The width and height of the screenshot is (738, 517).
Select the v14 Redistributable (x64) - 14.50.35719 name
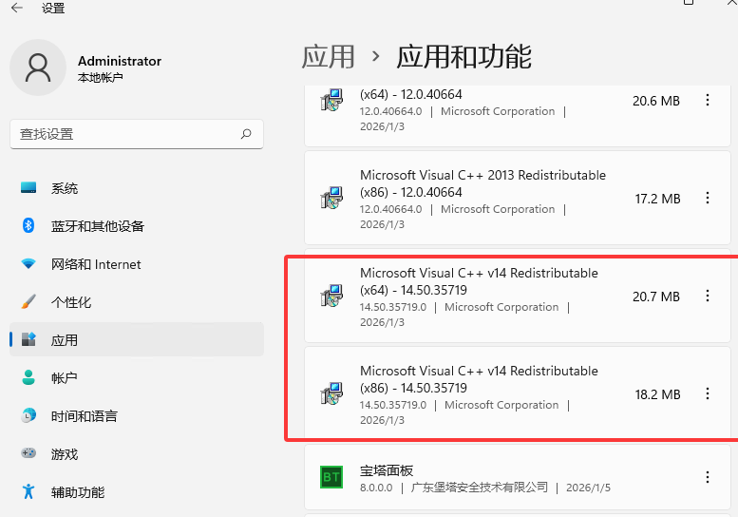(479, 281)
